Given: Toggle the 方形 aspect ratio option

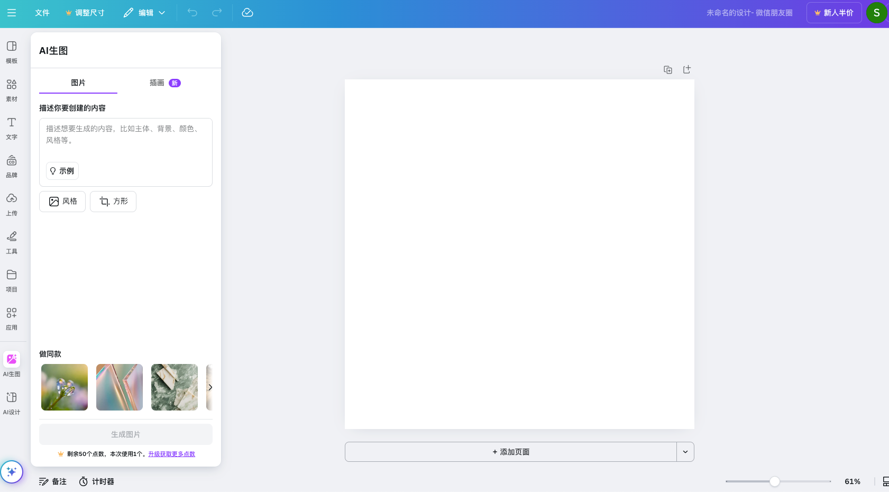Looking at the screenshot, I should coord(113,202).
